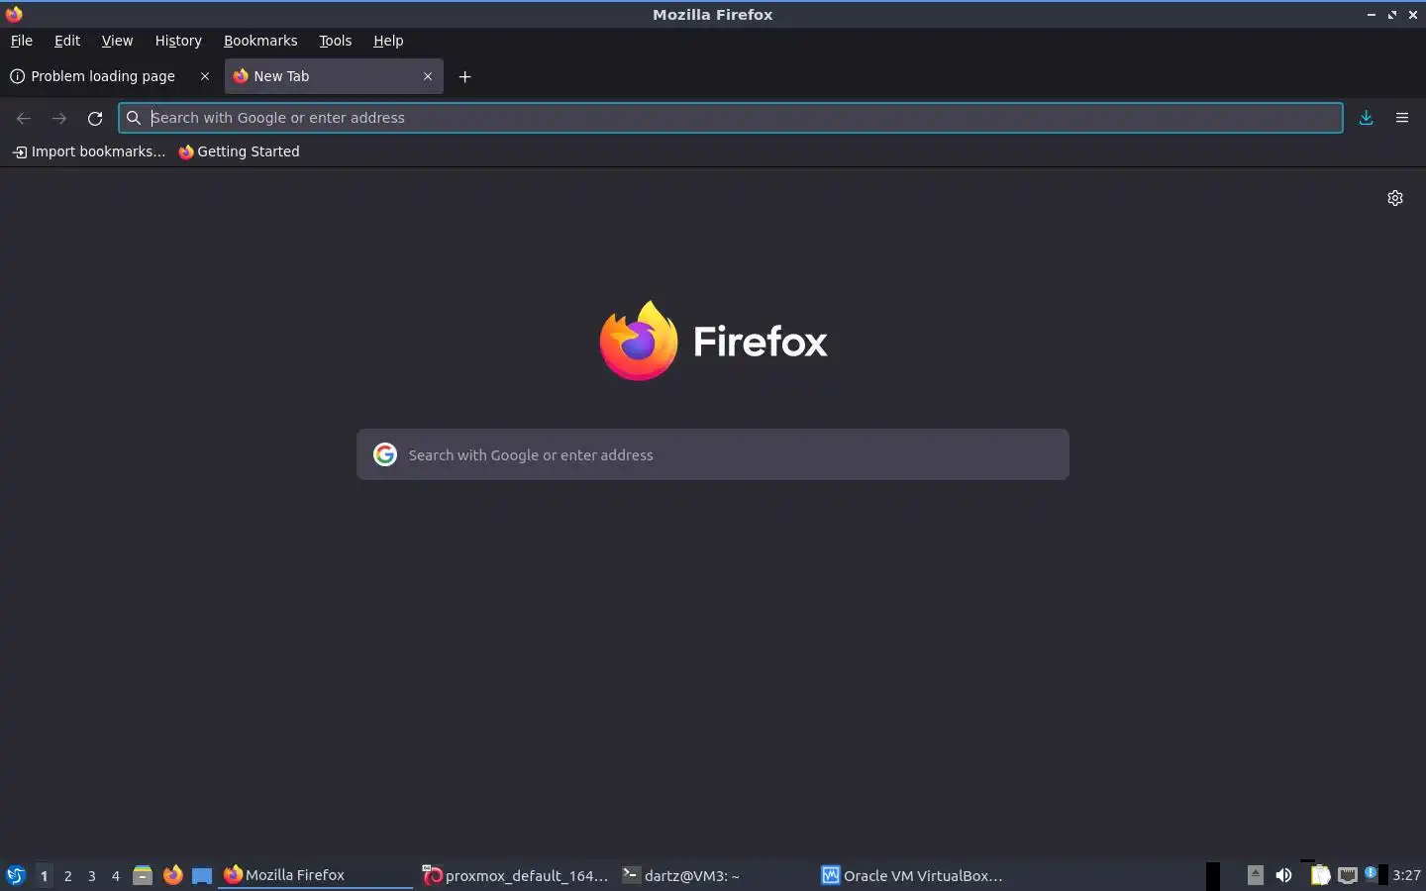
Task: Open the File menu
Action: pos(21,41)
